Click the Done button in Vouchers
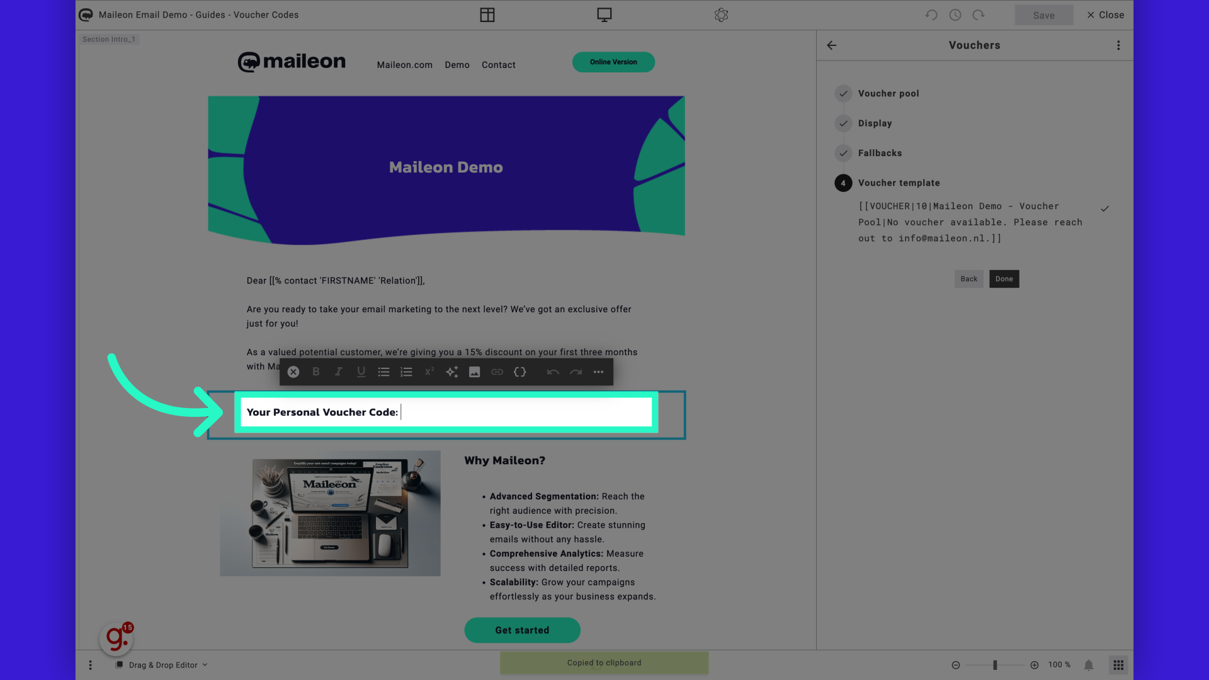Image resolution: width=1209 pixels, height=680 pixels. tap(1004, 279)
